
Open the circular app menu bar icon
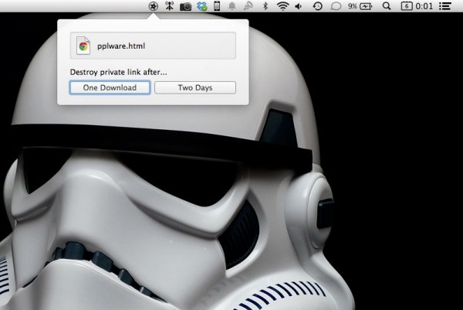tap(154, 6)
